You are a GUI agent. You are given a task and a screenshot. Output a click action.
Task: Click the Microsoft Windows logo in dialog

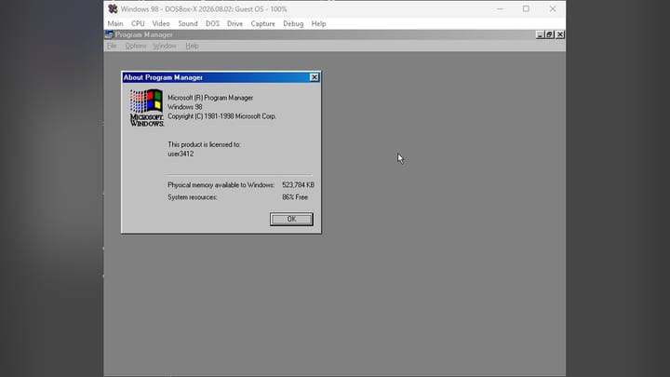click(x=147, y=108)
